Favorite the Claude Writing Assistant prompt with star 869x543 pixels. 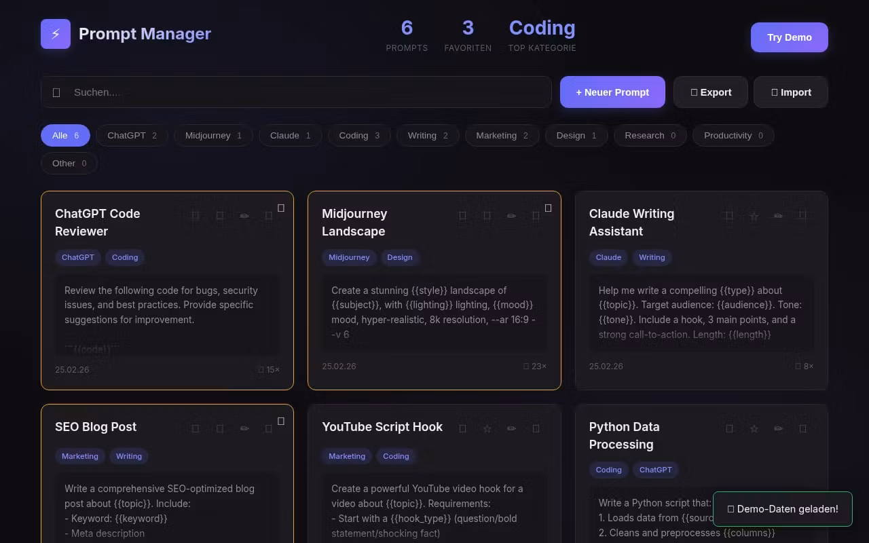coord(754,217)
